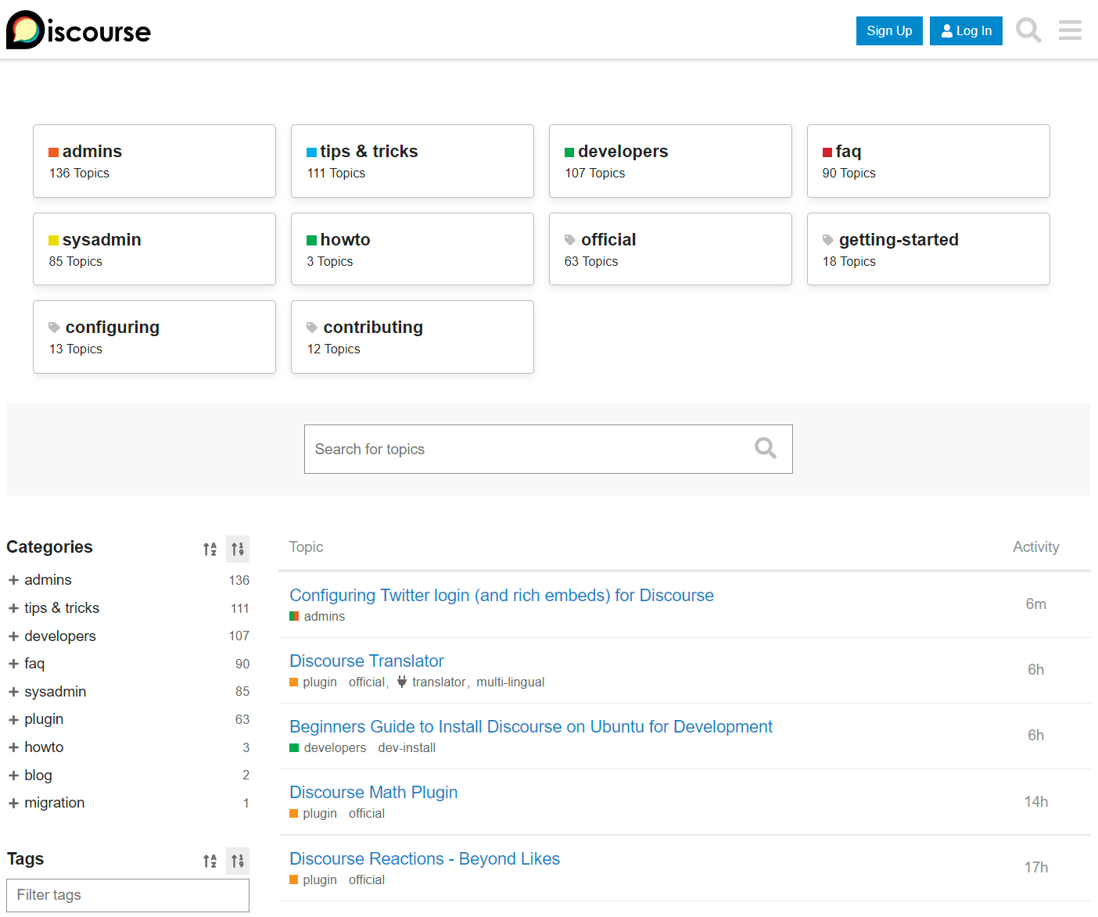Open the hamburger menu
Viewport: 1098px width, 917px height.
(x=1070, y=30)
